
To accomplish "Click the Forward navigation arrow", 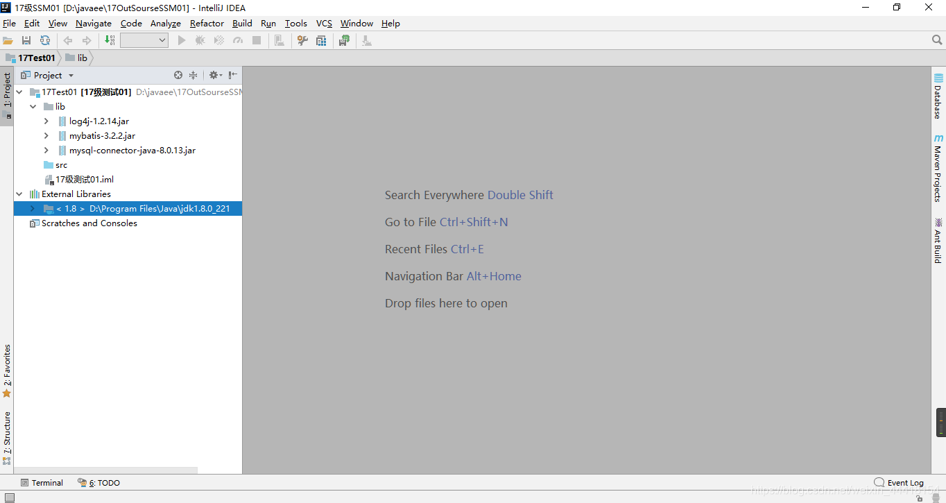I will (x=87, y=41).
